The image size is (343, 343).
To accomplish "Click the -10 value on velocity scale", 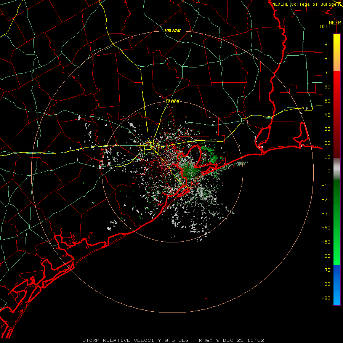I will pos(326,186).
